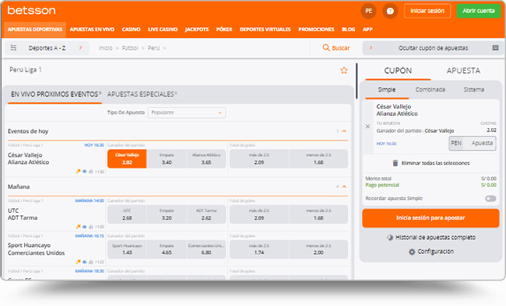Open Tipo De Apuesta Populares dropdown

187,113
